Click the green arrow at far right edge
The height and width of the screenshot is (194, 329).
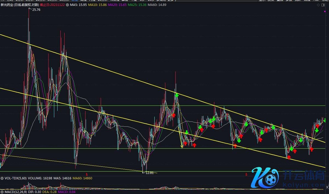[x=325, y=120]
